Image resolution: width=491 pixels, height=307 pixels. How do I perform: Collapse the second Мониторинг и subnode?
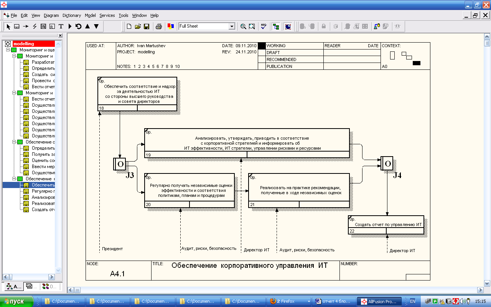coord(14,93)
